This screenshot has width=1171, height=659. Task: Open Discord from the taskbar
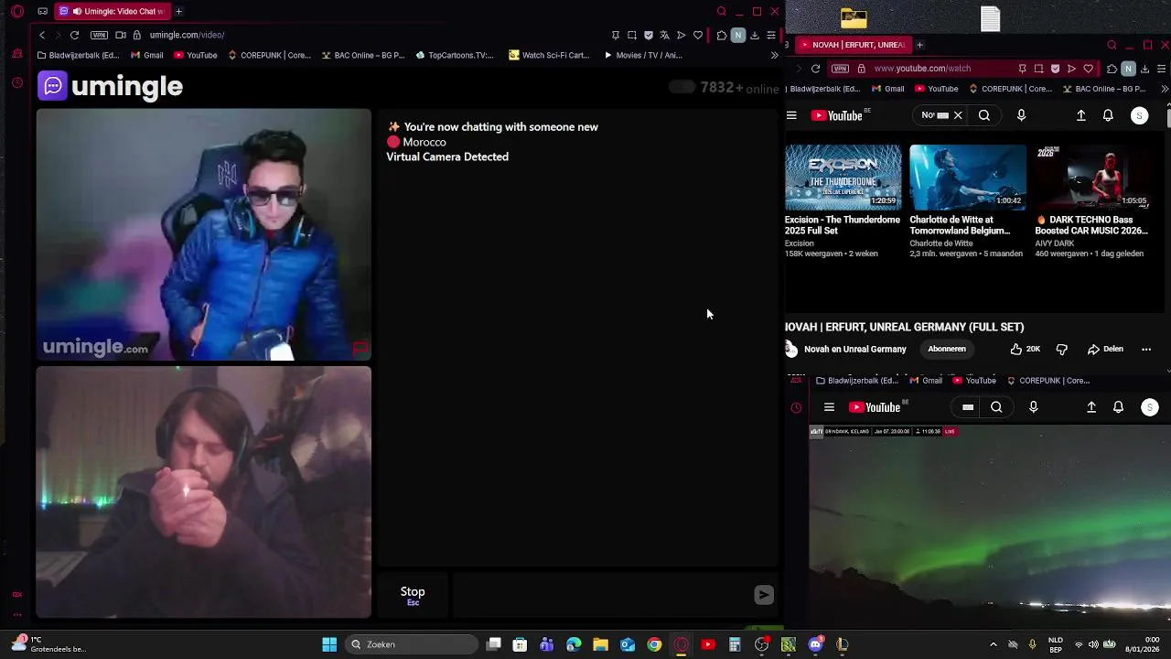point(815,644)
